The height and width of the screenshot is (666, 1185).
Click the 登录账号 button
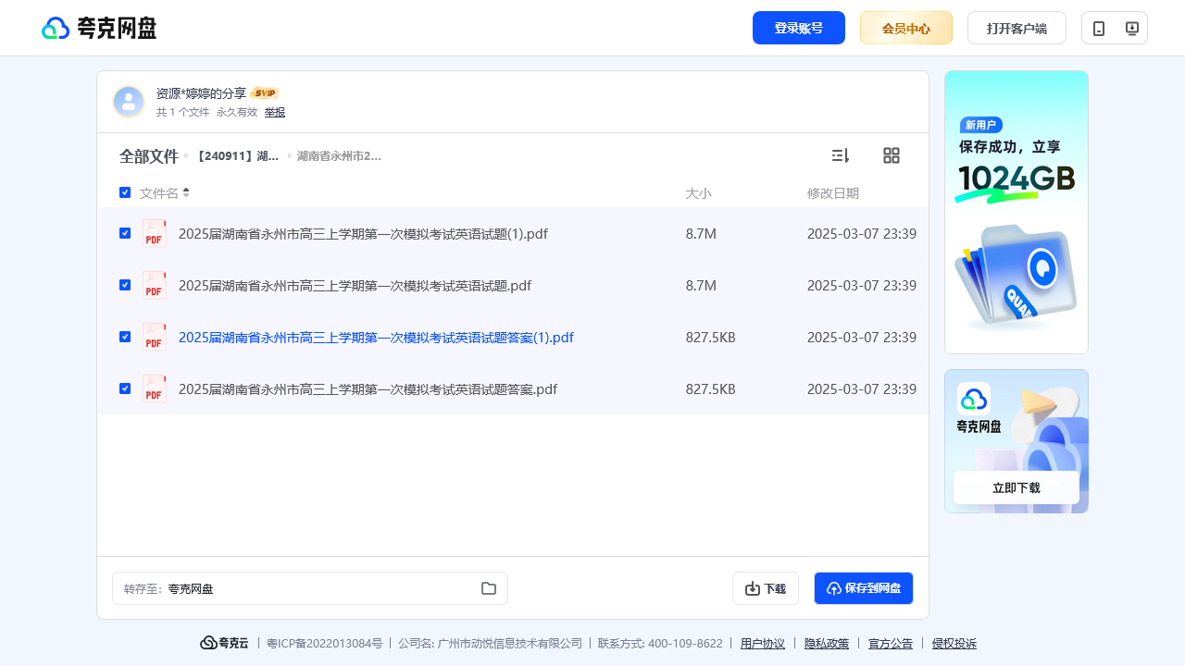point(799,28)
